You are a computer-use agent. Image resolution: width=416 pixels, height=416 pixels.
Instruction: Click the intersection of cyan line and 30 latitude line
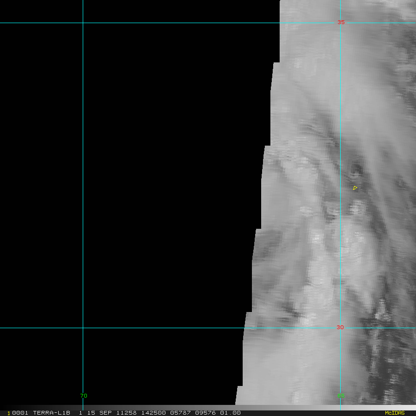341,328
